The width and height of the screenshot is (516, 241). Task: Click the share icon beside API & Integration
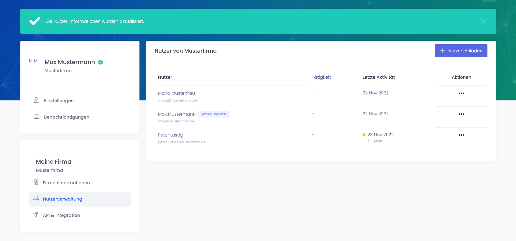pyautogui.click(x=35, y=215)
